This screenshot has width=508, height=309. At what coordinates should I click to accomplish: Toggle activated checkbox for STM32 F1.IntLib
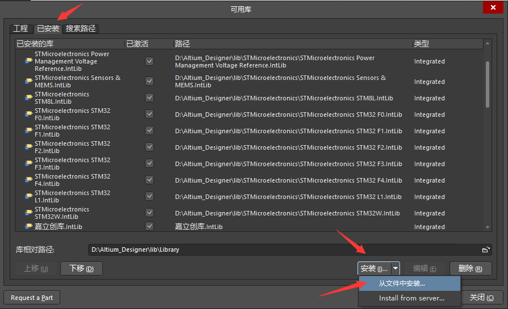tap(149, 130)
